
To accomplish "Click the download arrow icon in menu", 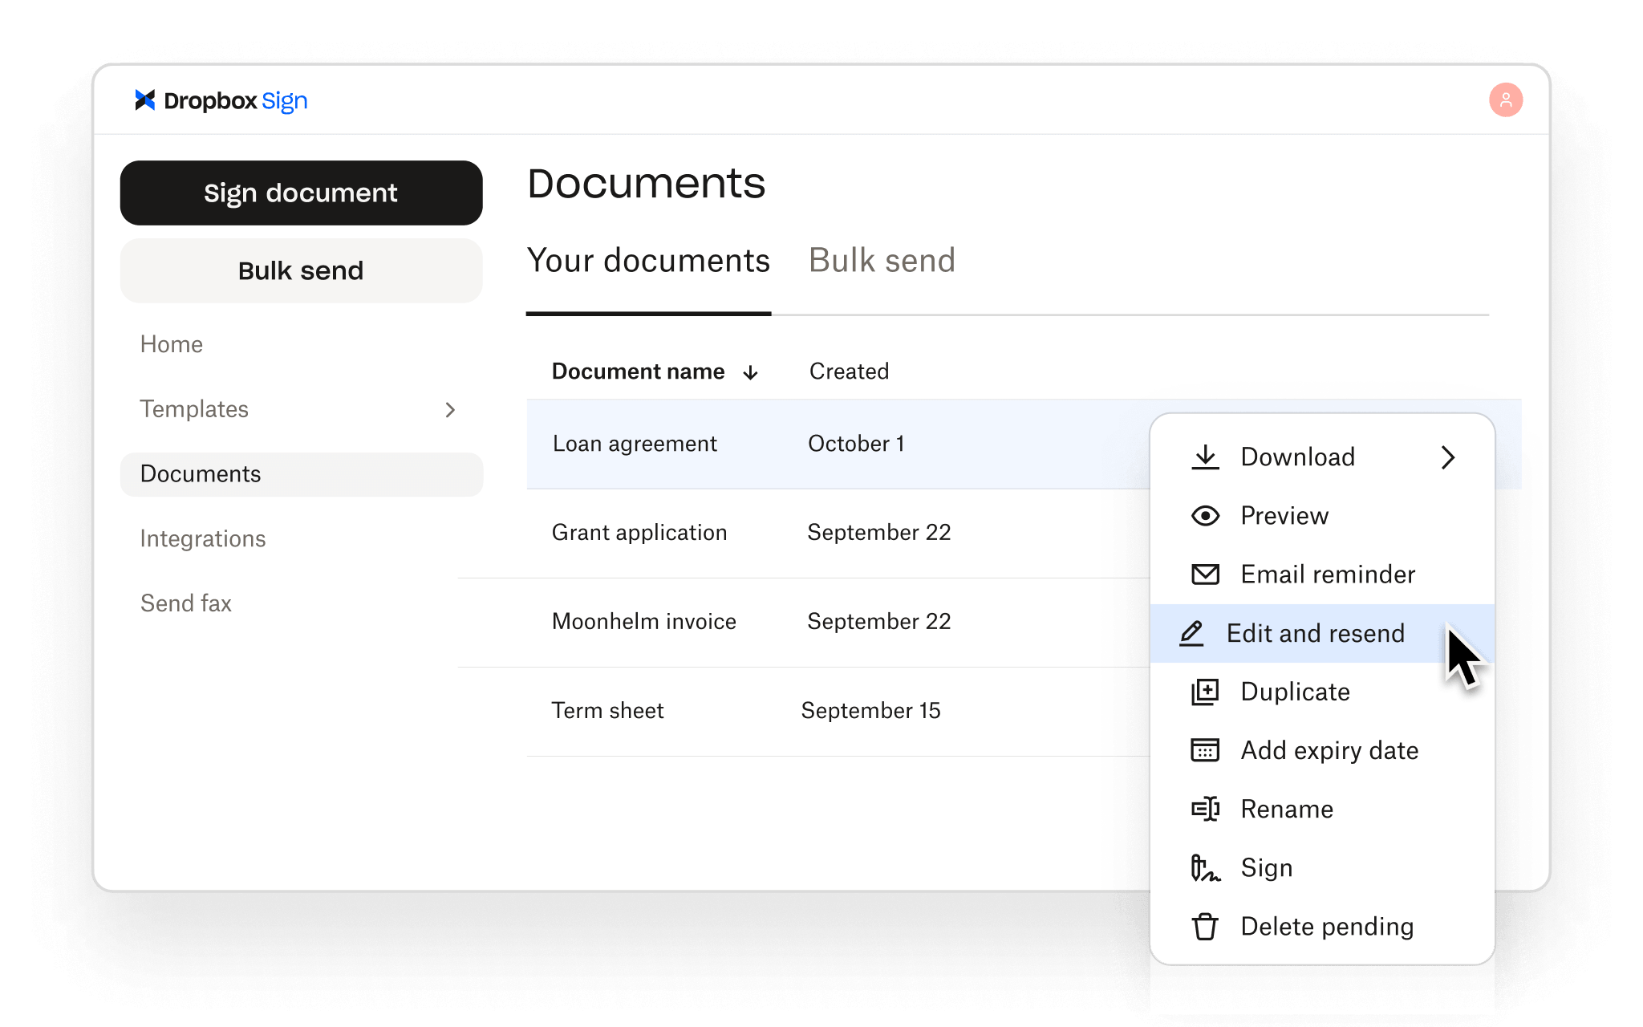I will [x=1205, y=457].
